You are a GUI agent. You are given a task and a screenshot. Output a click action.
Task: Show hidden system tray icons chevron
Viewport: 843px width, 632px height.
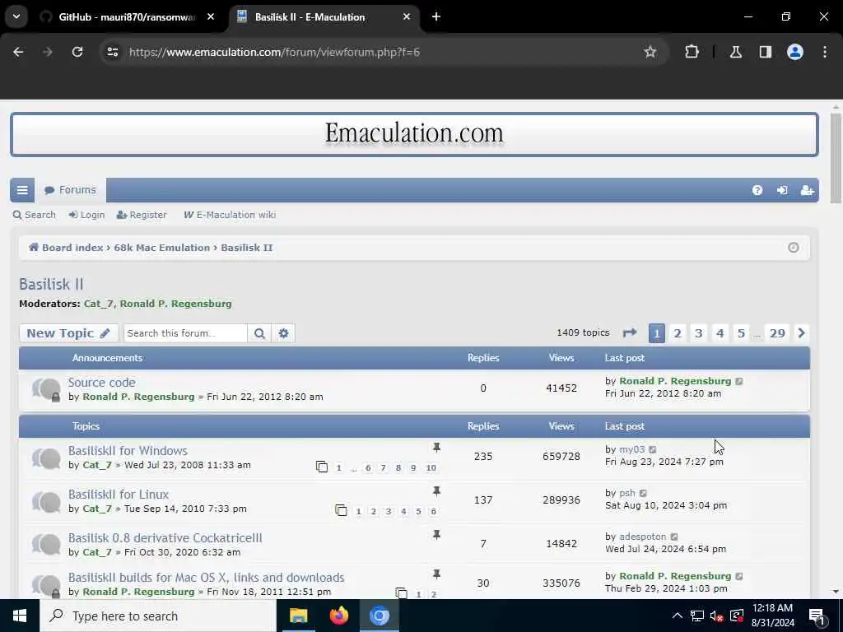click(677, 616)
